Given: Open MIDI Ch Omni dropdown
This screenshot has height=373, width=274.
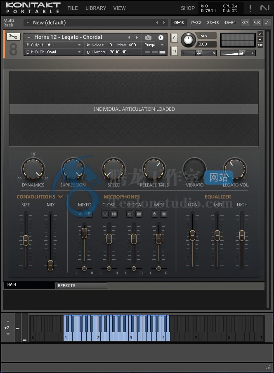Looking at the screenshot, I should point(53,52).
